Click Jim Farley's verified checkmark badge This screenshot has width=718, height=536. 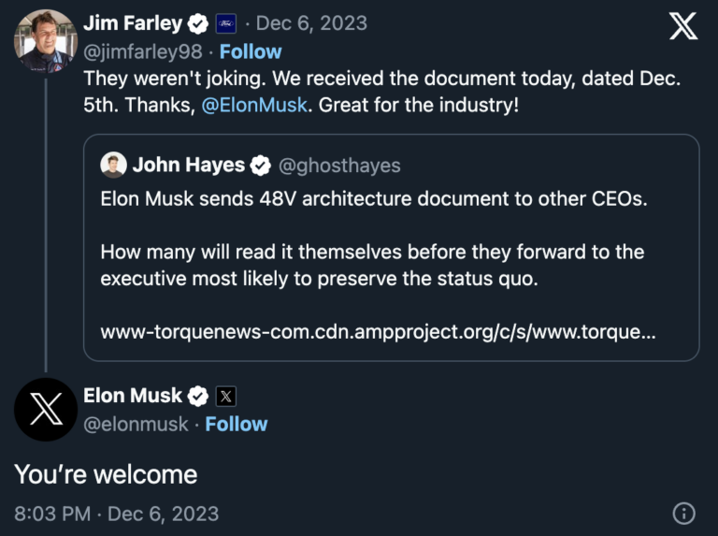(197, 22)
